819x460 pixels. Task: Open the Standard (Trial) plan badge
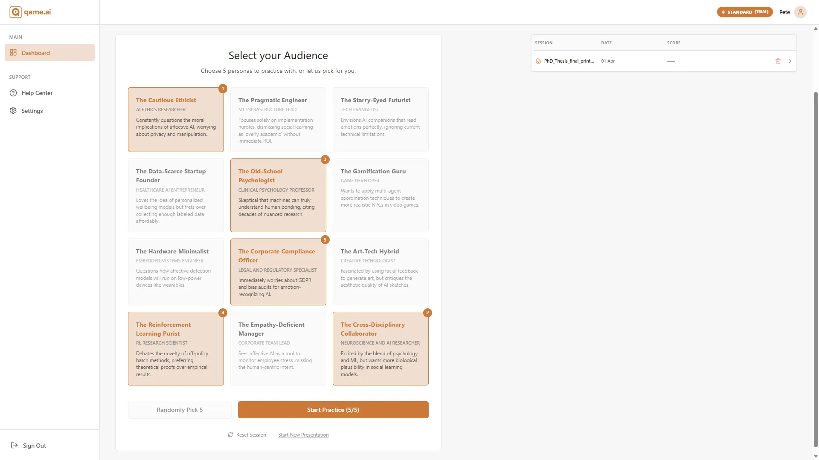(745, 12)
